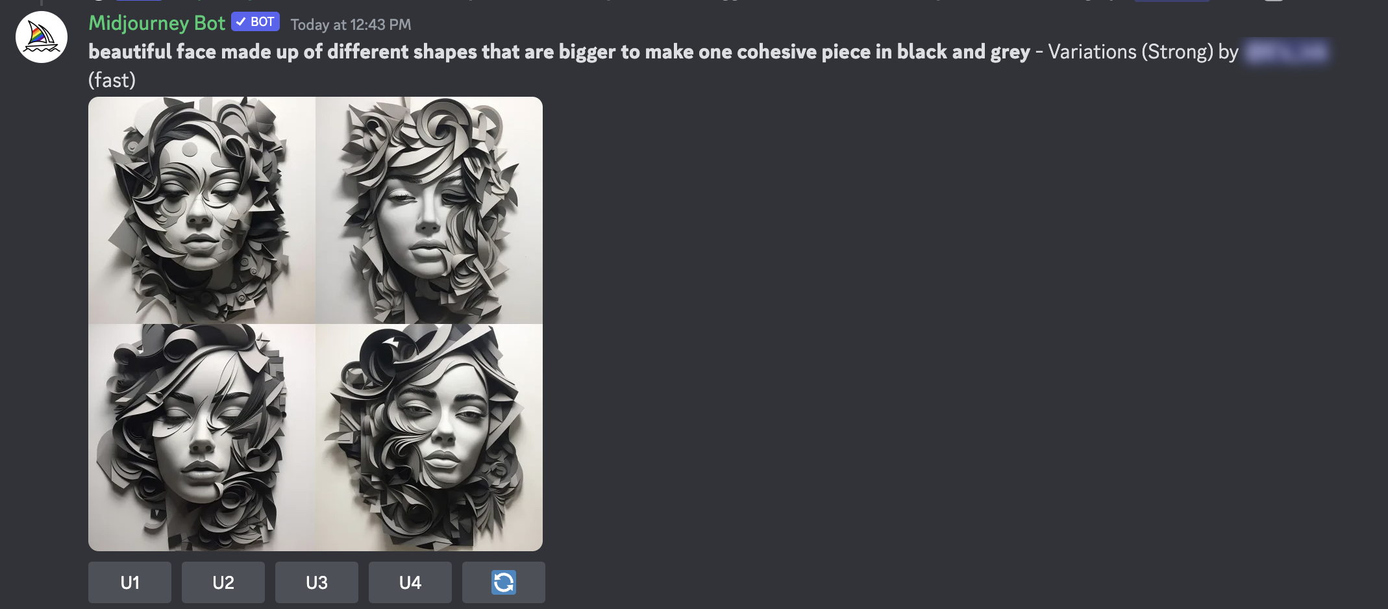Click the '(fast)' mode text

[x=112, y=81]
